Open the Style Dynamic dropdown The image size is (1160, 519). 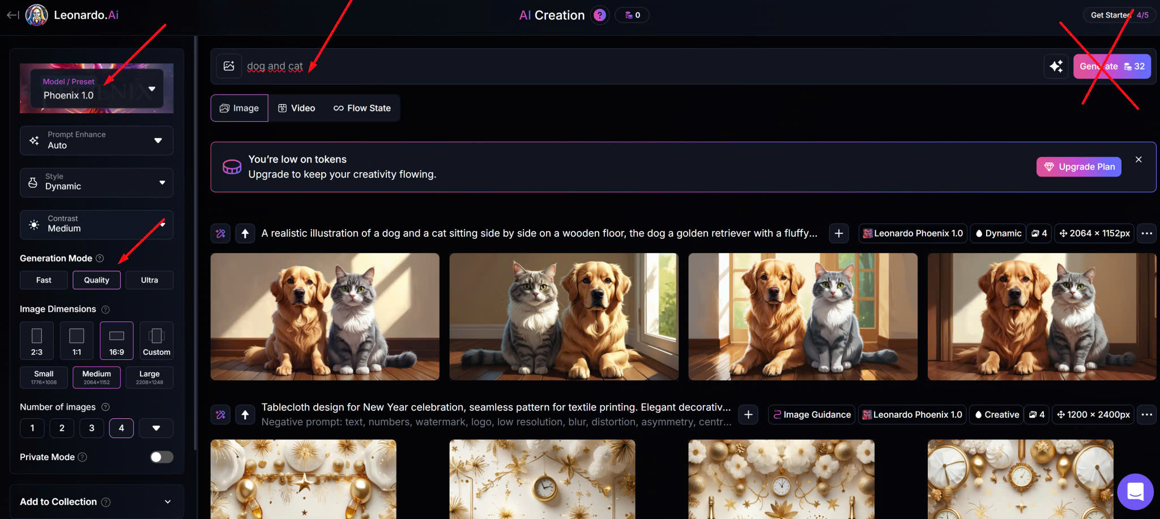[x=97, y=182]
